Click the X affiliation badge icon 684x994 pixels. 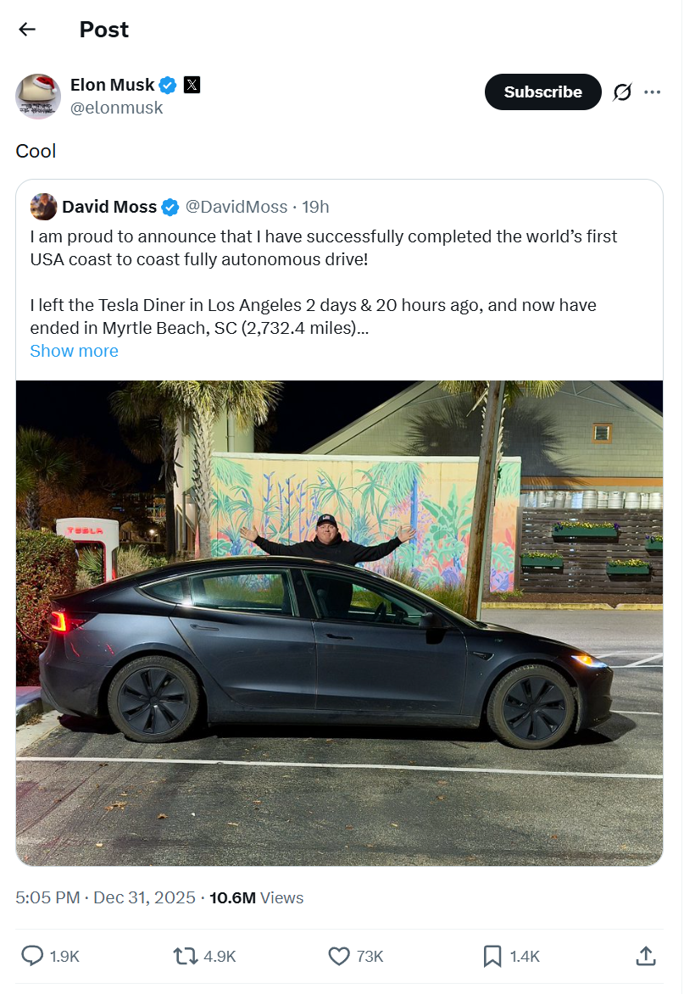click(x=192, y=85)
